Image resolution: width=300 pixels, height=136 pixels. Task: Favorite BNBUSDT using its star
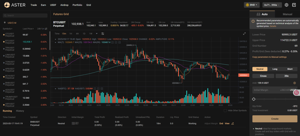pyautogui.click(x=4, y=84)
